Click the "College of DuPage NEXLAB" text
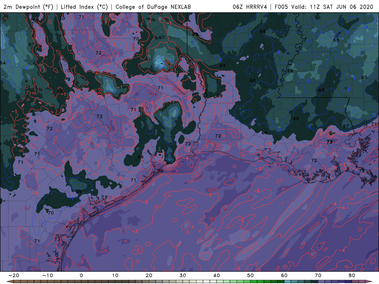The image size is (379, 284). tap(153, 7)
